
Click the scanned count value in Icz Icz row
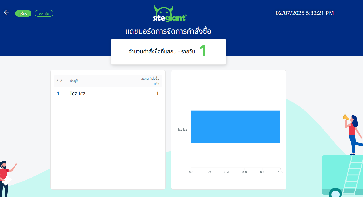pos(157,94)
